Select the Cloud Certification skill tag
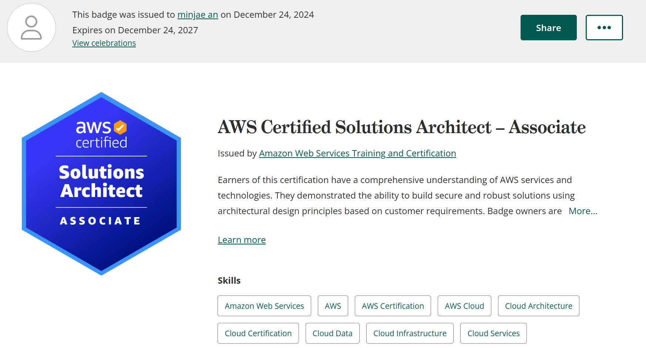 tap(258, 333)
